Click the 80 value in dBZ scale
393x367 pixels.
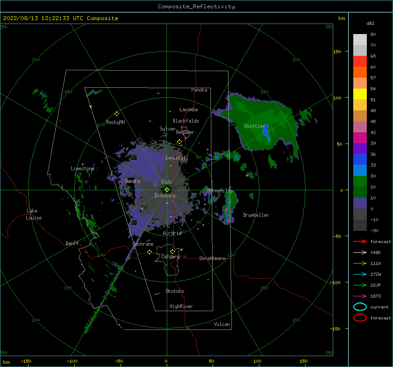pyautogui.click(x=373, y=34)
